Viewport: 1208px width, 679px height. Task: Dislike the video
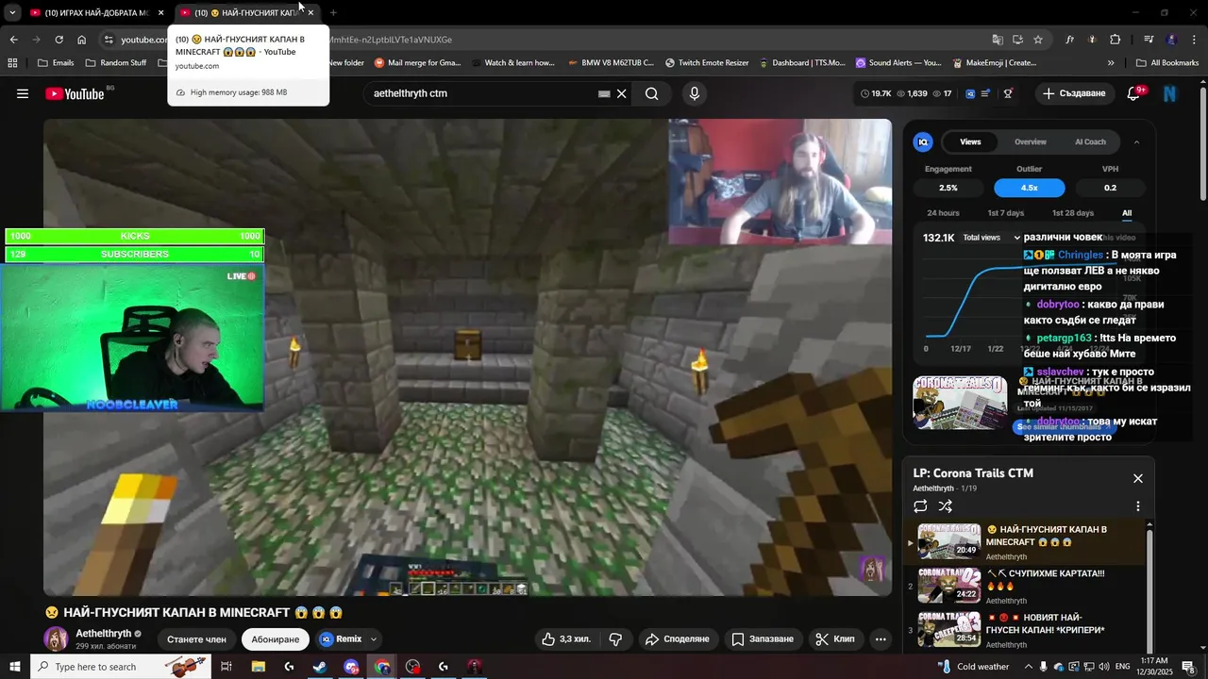pyautogui.click(x=615, y=639)
